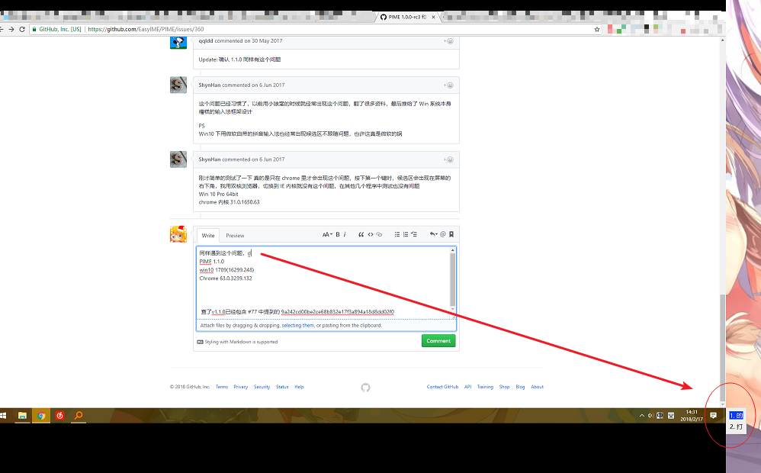The image size is (761, 473).
Task: Open the Contact GitHub footer link
Action: click(442, 387)
